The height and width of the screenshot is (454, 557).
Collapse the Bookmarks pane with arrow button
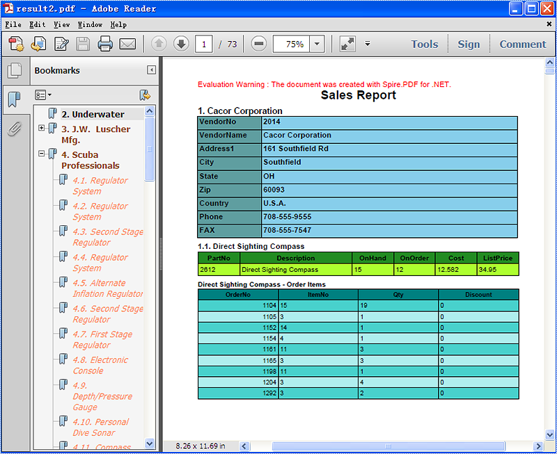(151, 70)
